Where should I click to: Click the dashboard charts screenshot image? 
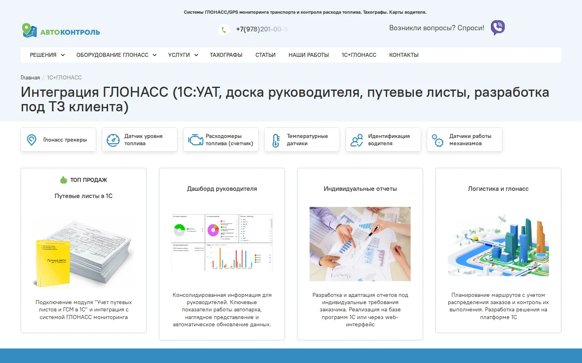tap(222, 243)
